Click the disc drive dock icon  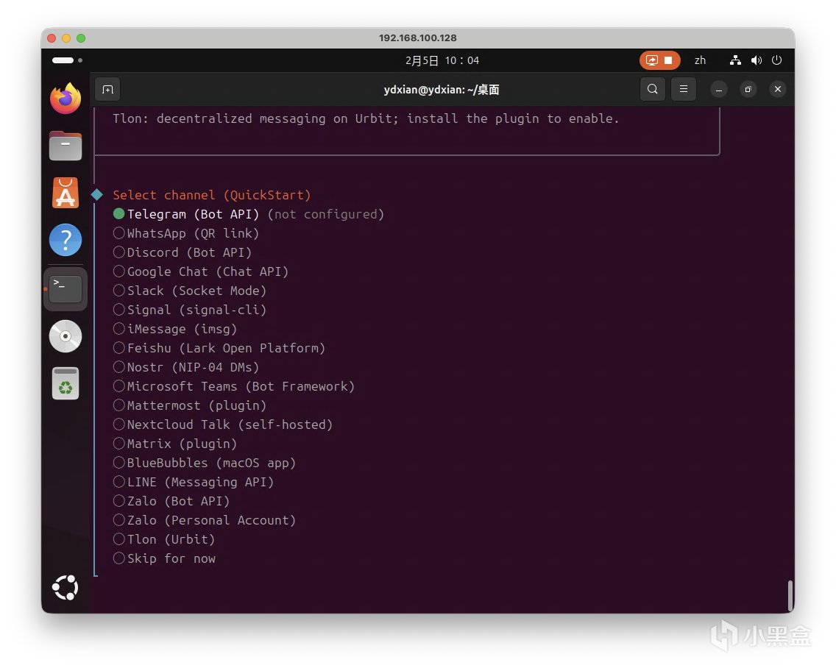[65, 336]
